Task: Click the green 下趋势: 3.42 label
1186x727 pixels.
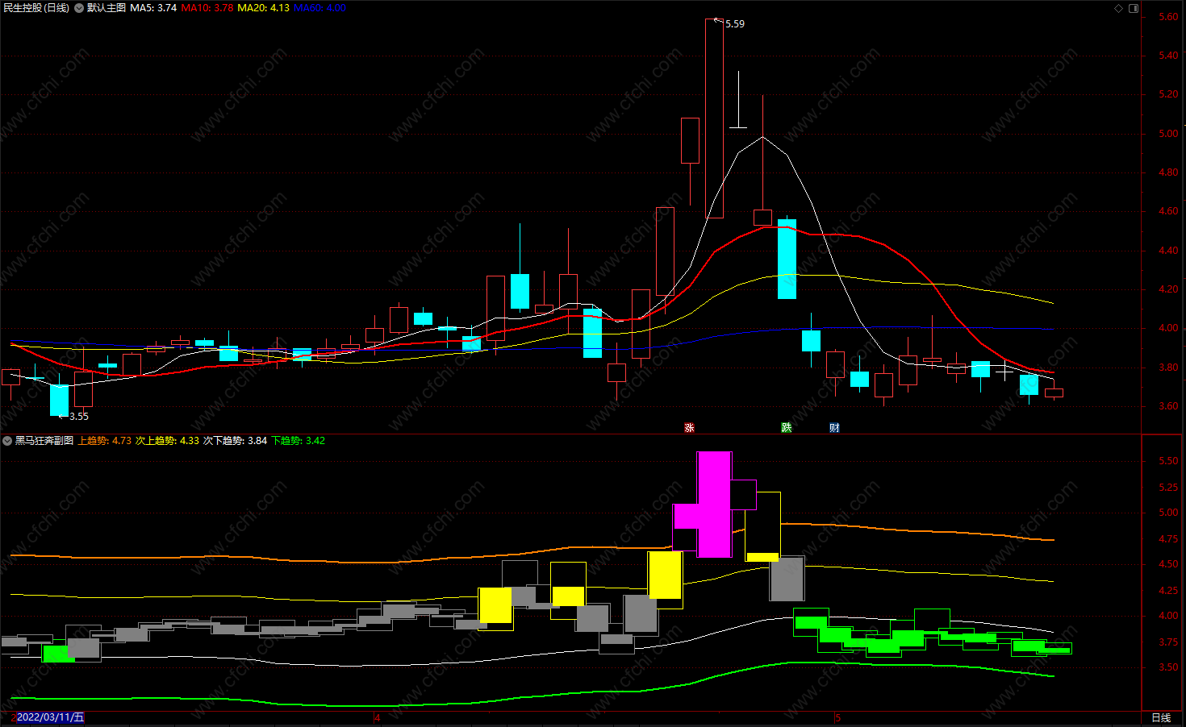Action: point(299,441)
